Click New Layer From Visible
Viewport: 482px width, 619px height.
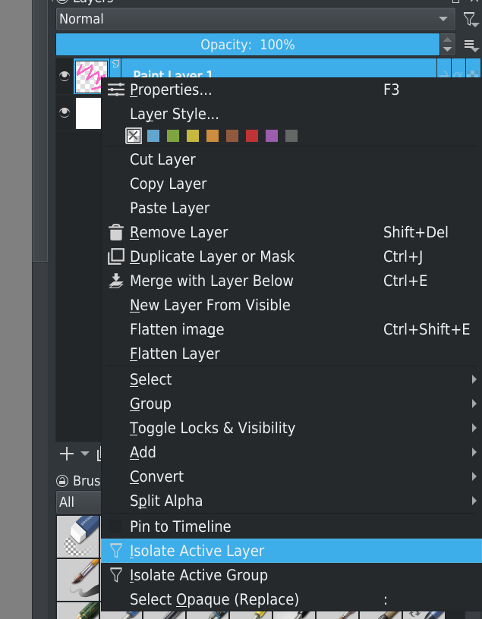(x=209, y=305)
